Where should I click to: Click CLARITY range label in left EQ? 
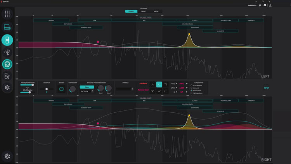click(x=195, y=21)
